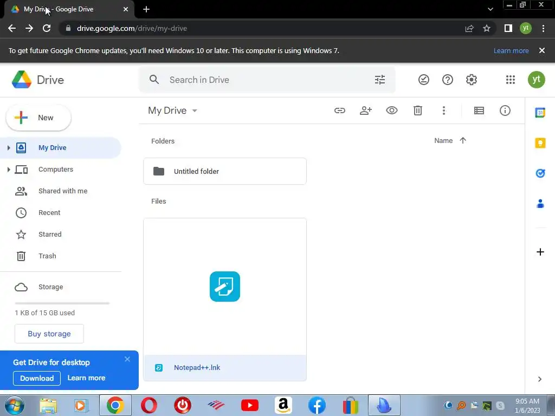Click the New button

point(38,118)
